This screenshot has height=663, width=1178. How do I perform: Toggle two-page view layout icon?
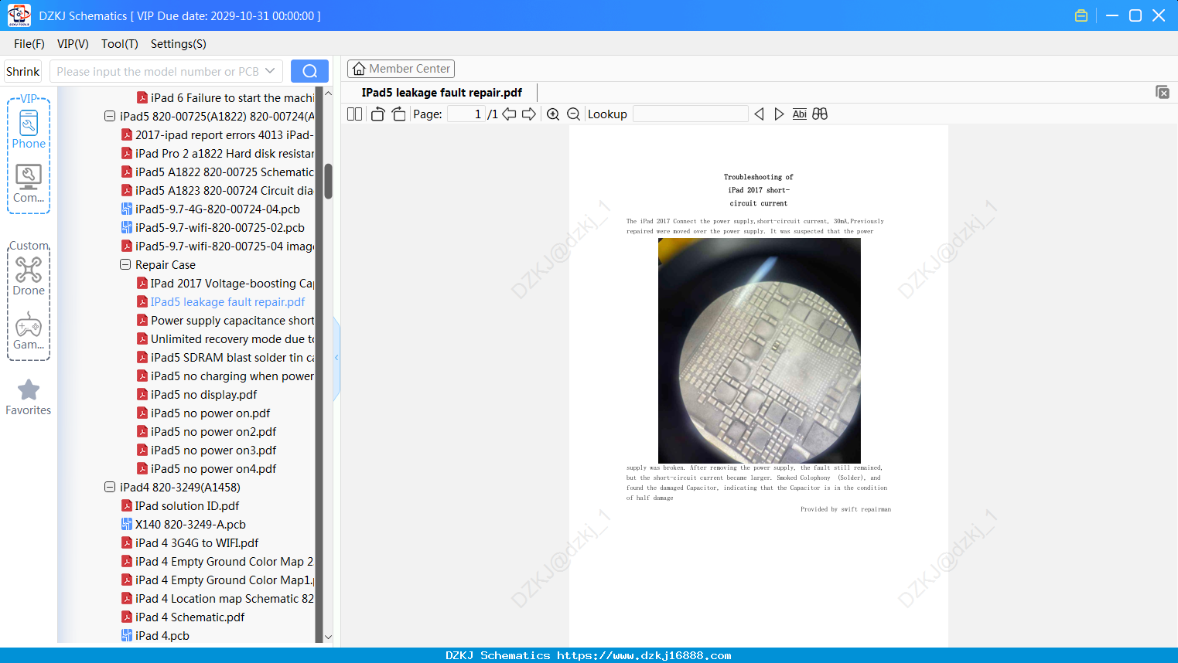point(355,114)
